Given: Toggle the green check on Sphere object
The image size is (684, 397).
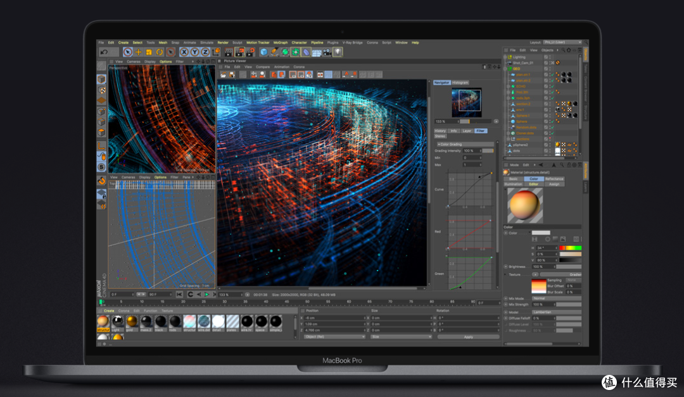Looking at the screenshot, I should (x=552, y=121).
